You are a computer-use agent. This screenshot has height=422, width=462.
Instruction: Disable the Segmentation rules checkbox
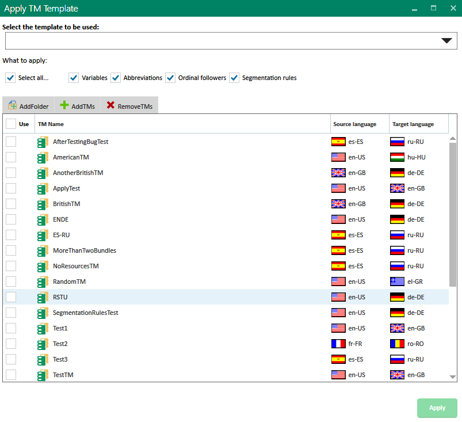234,78
